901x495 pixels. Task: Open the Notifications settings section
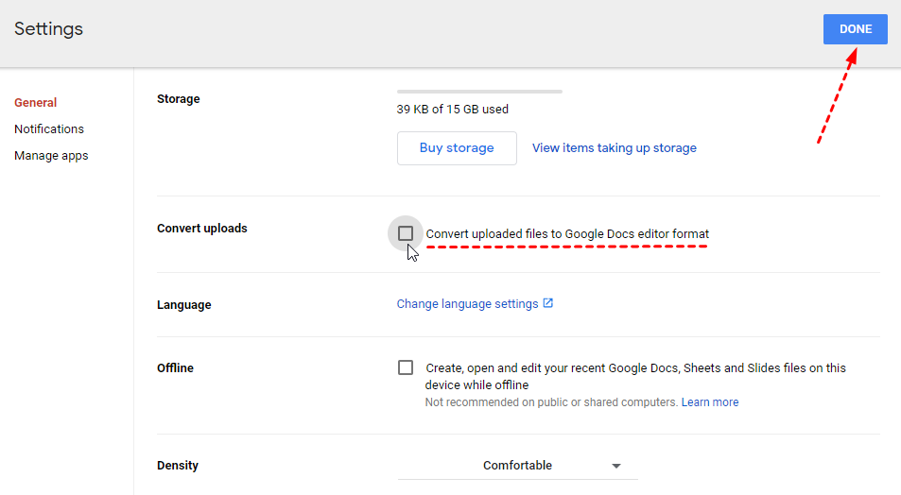coord(49,129)
